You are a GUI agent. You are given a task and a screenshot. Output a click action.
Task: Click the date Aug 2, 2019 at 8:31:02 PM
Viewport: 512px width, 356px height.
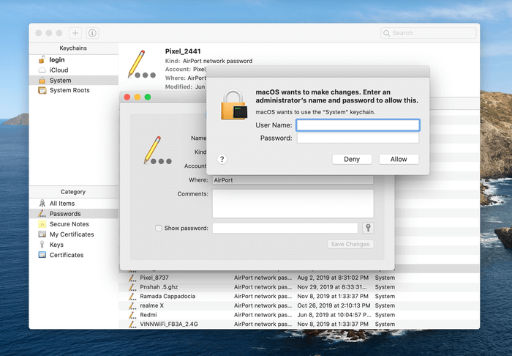pyautogui.click(x=333, y=278)
